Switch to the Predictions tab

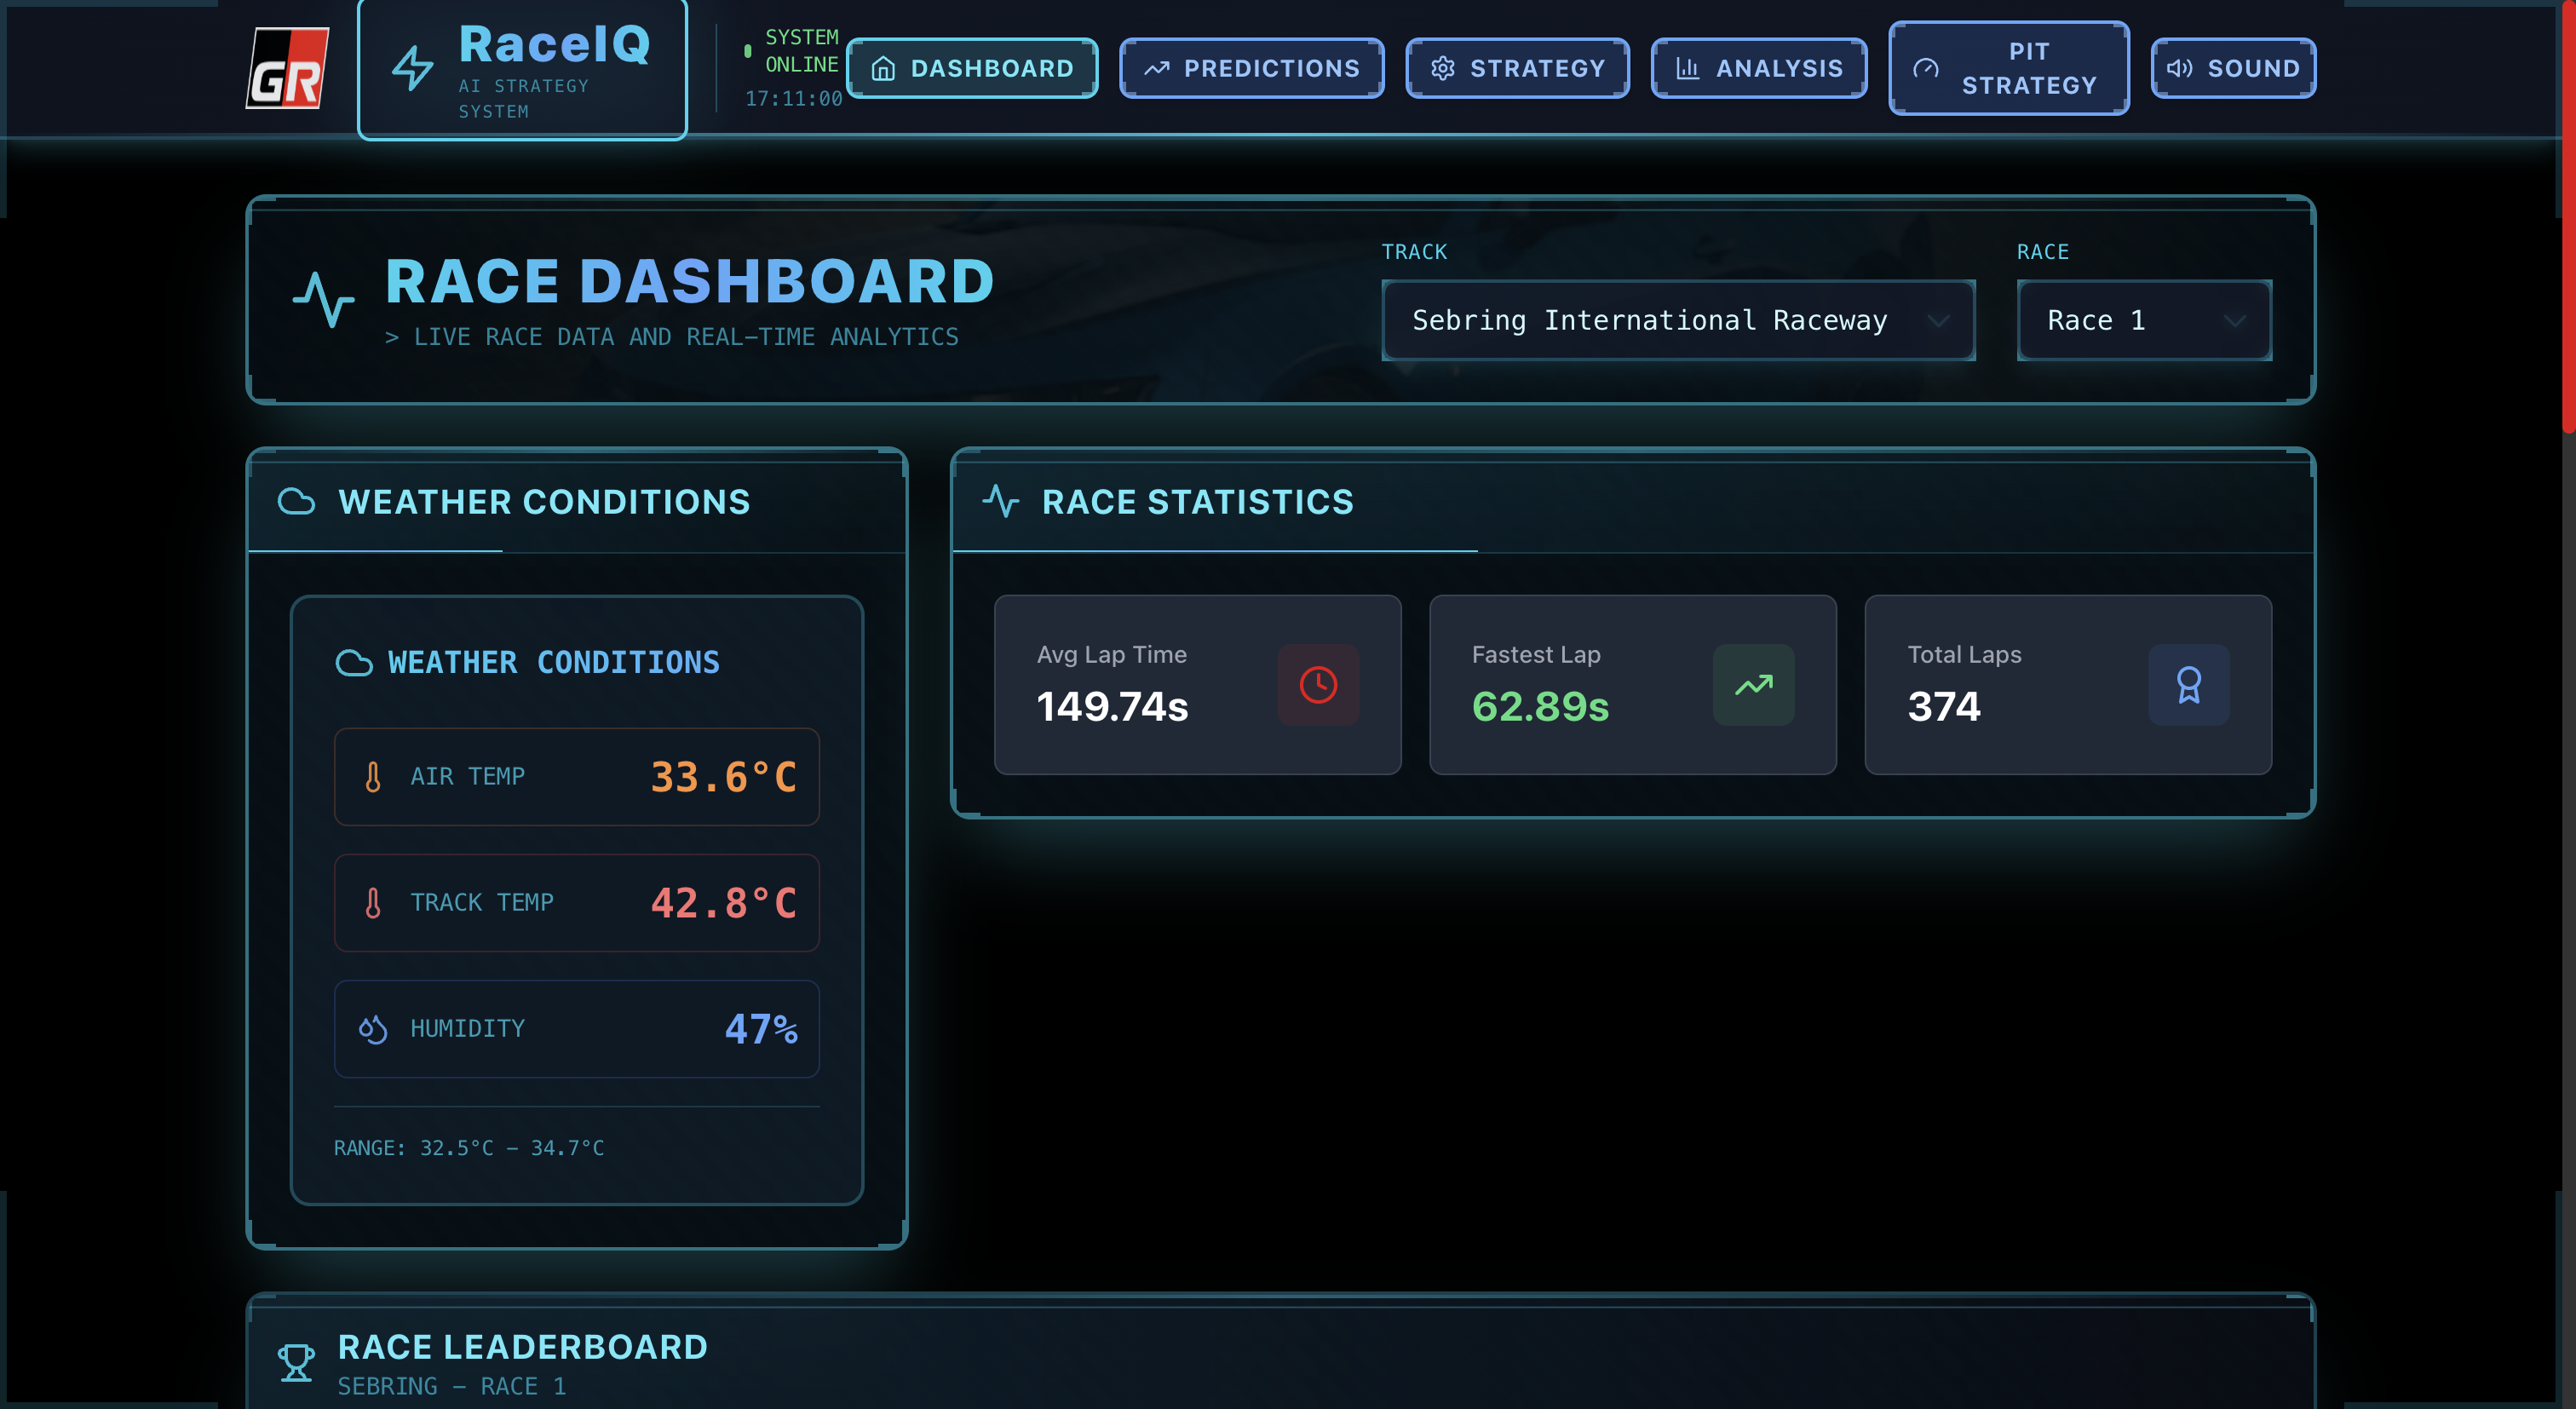click(x=1251, y=68)
